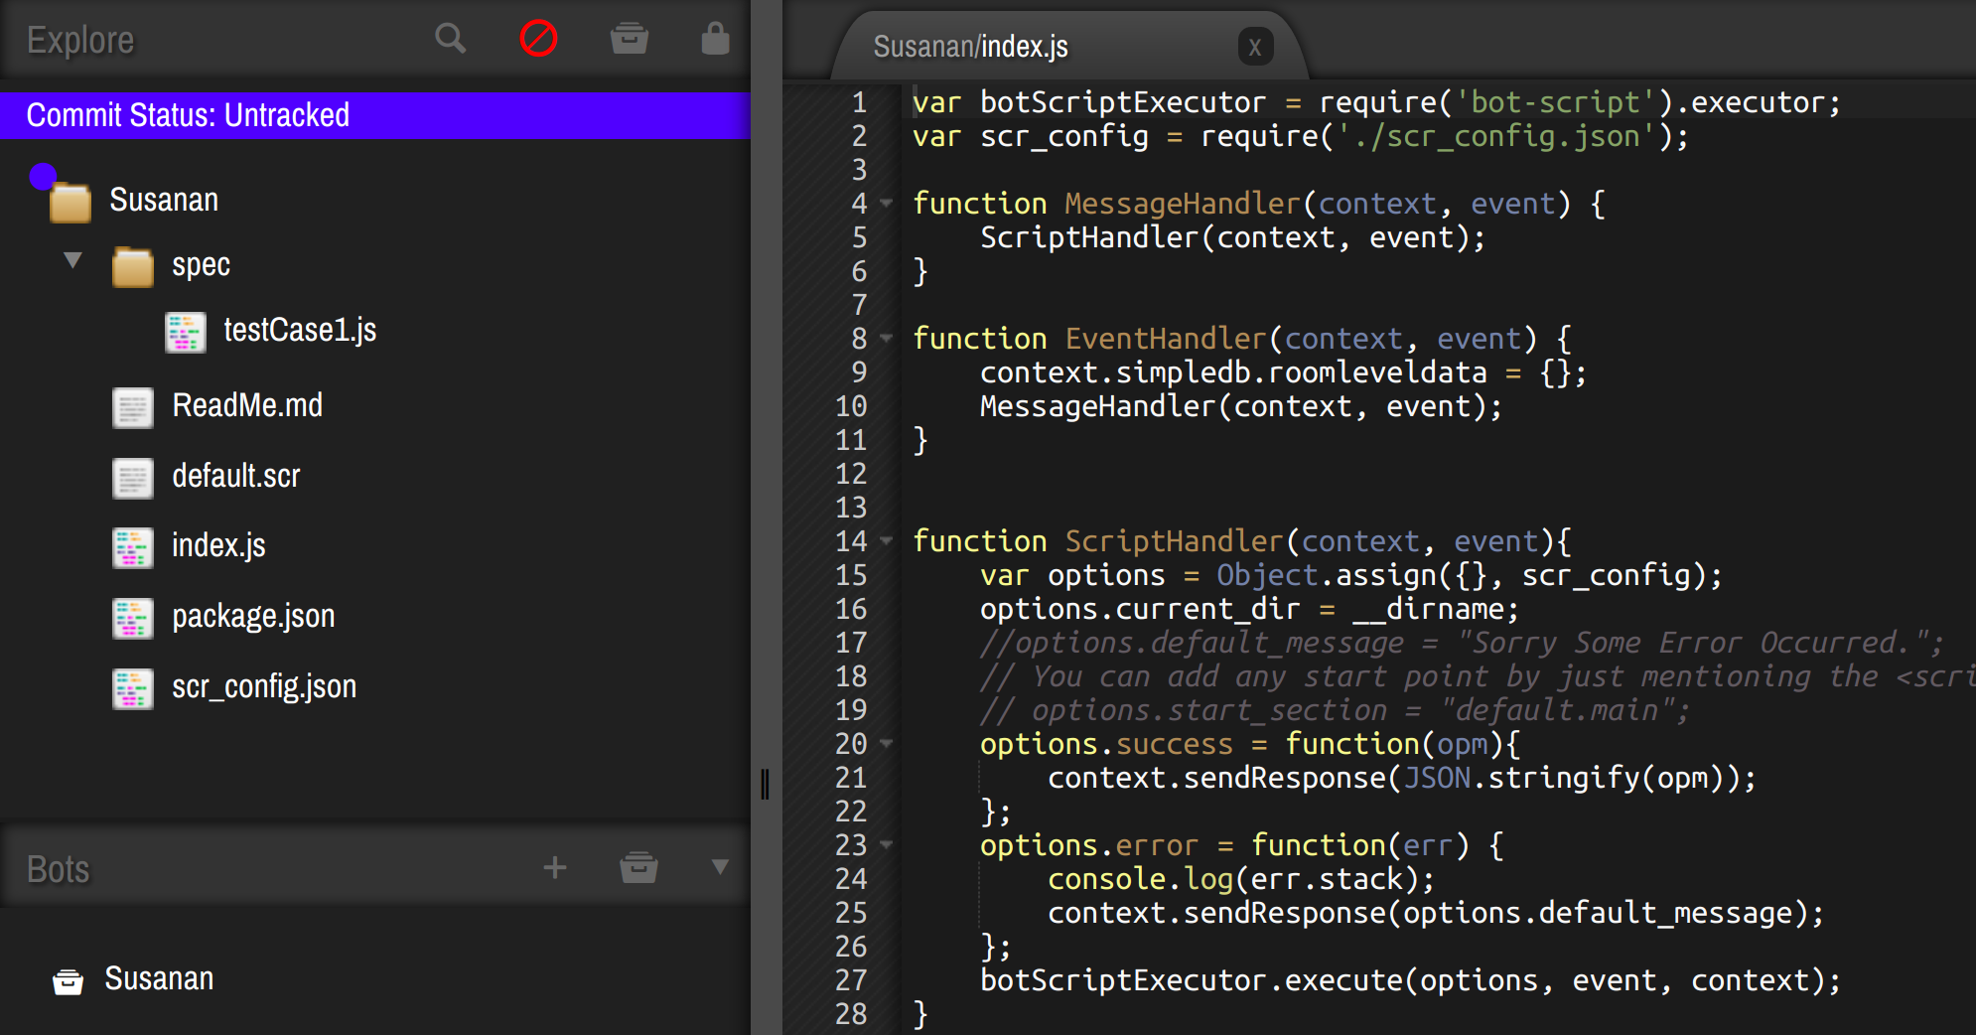This screenshot has height=1035, width=1976.
Task: Fold options.success block at line 20
Action: (887, 744)
